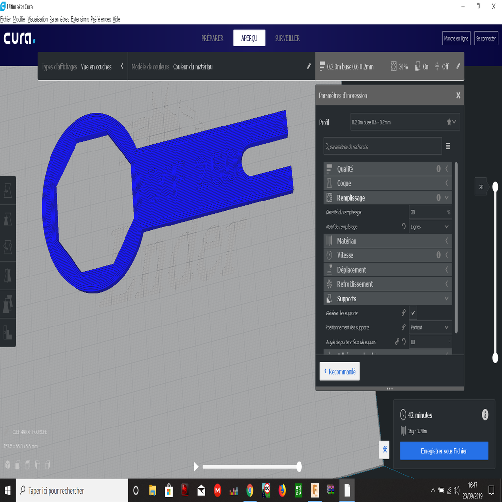Switch to the PRÉPARER tab
Image resolution: width=502 pixels, height=502 pixels.
coord(212,38)
